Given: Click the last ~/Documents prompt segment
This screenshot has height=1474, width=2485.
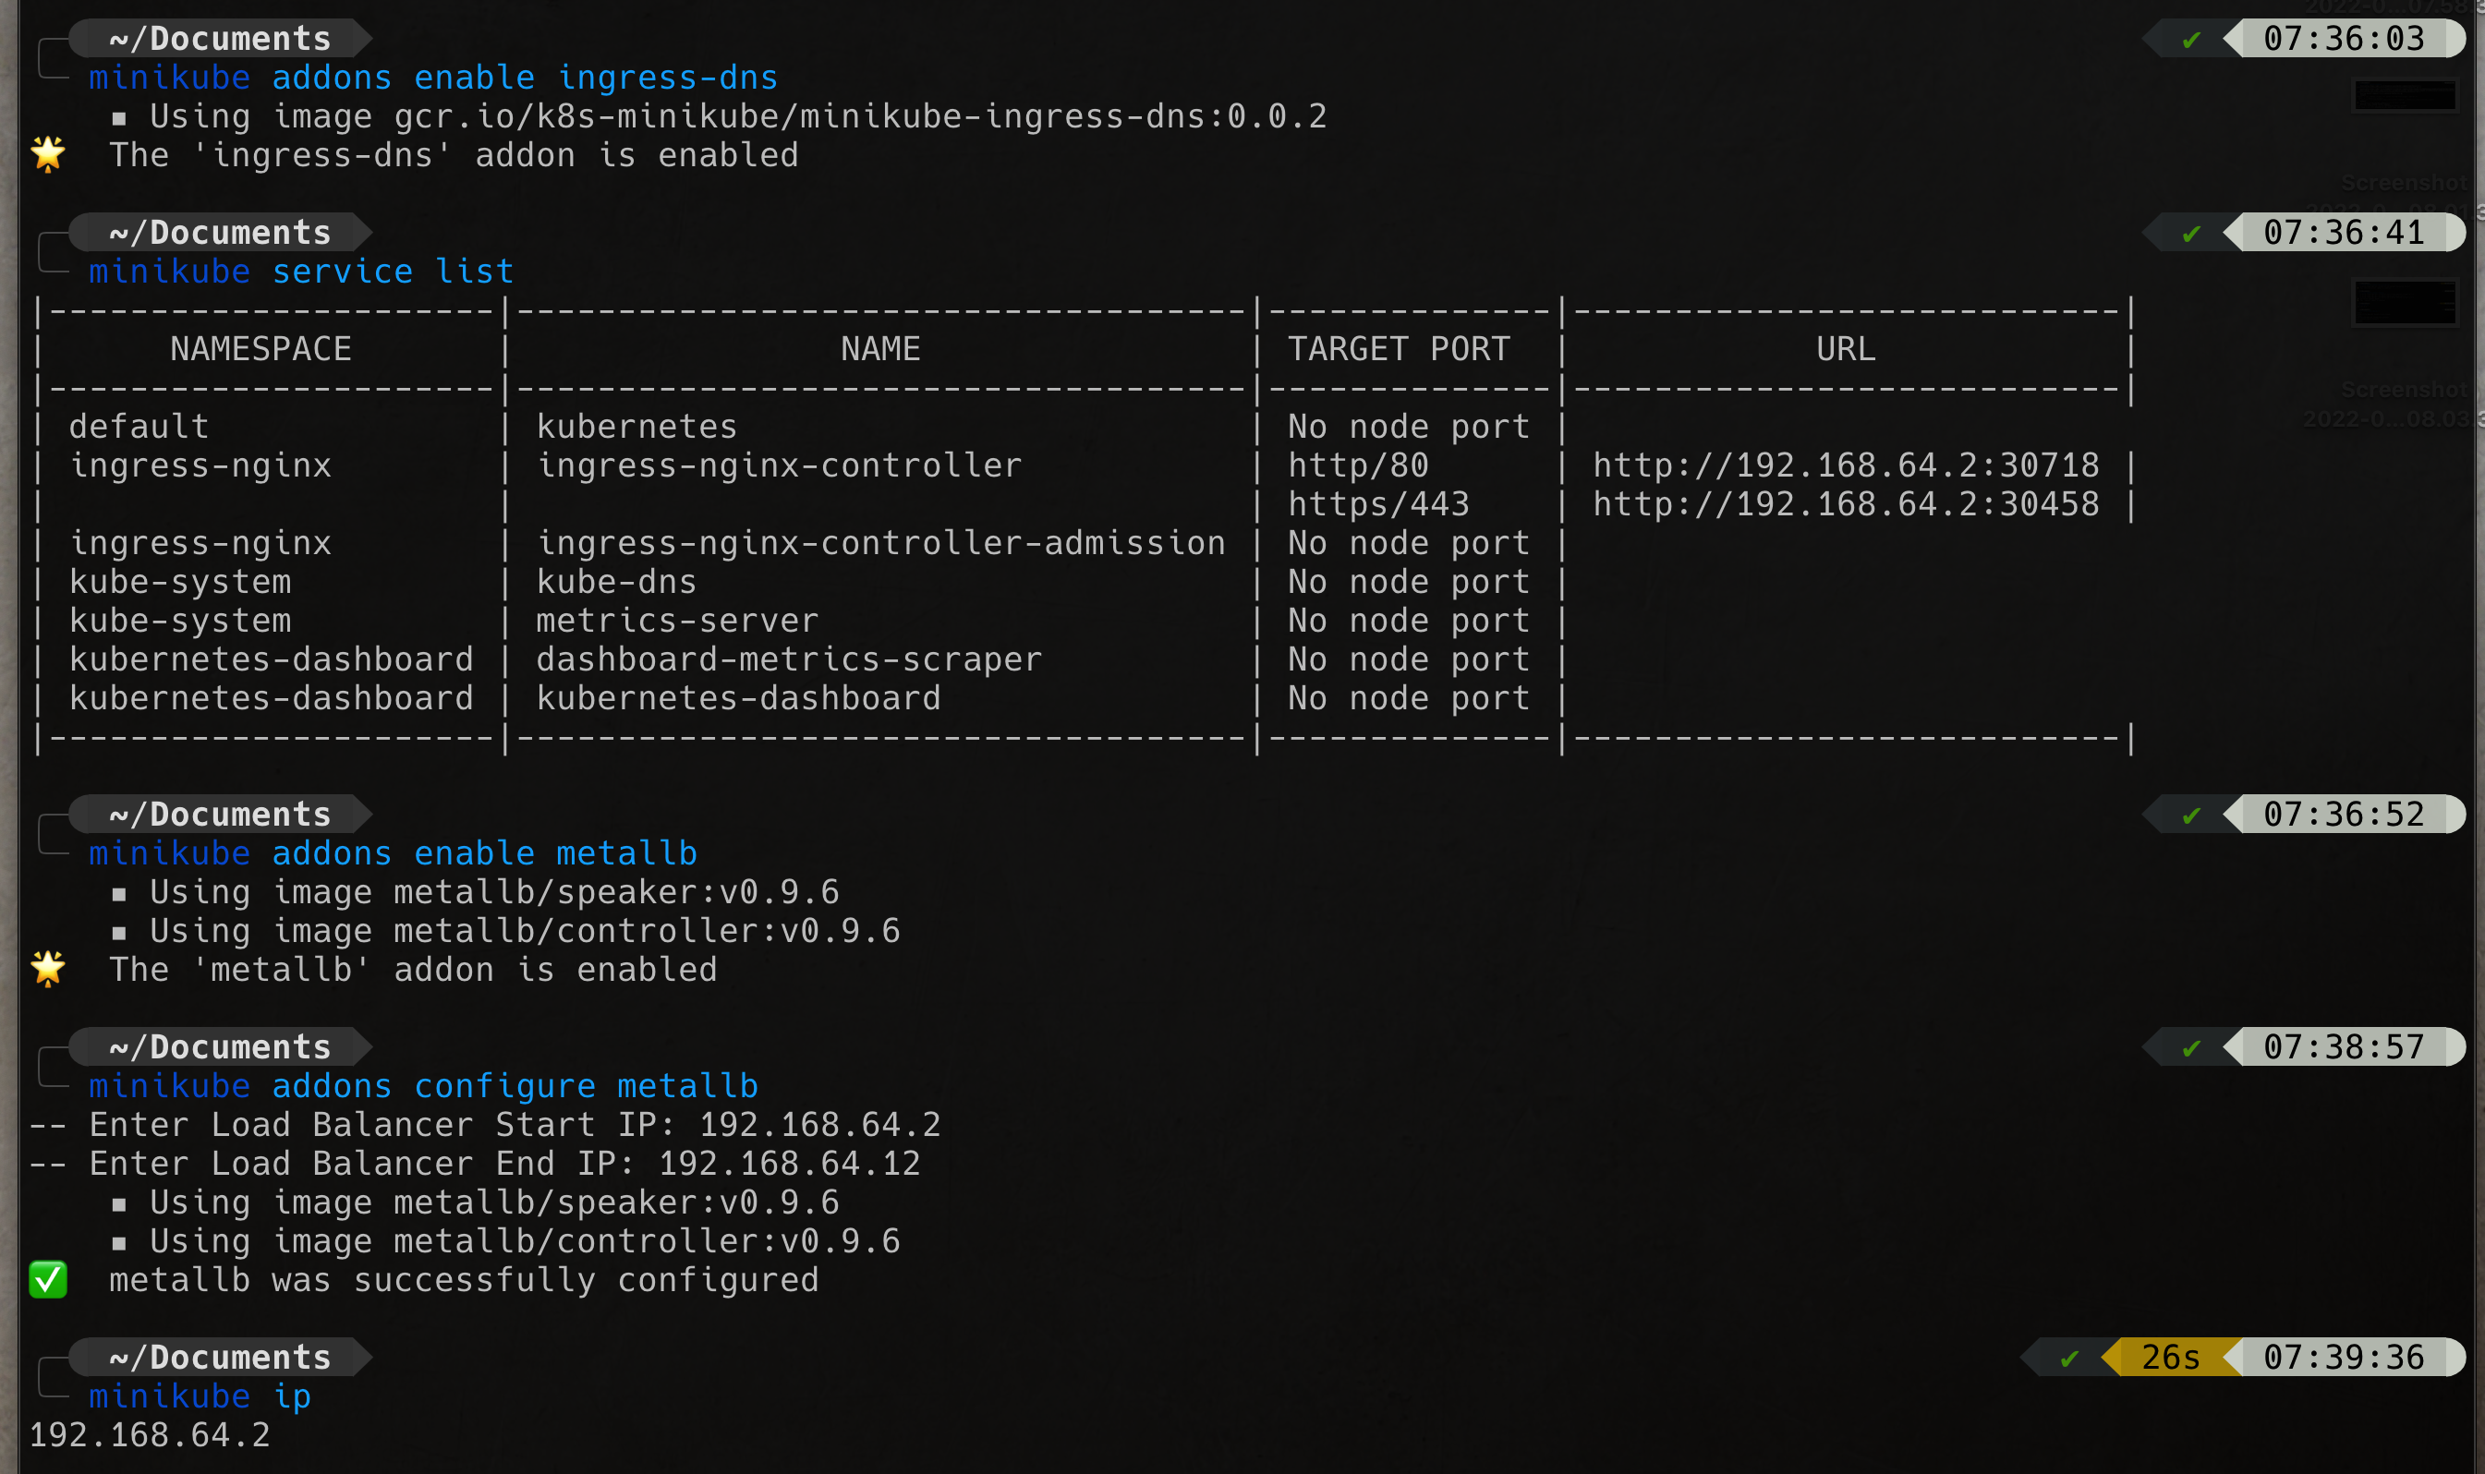Looking at the screenshot, I should [221, 1358].
